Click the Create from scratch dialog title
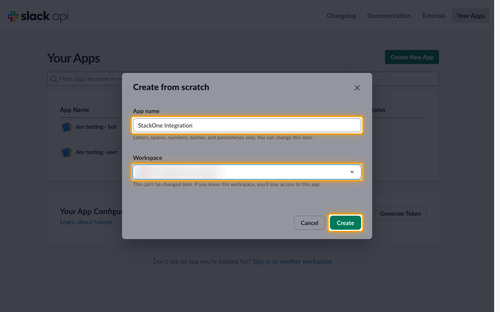Viewport: 500px width, 312px height. (171, 87)
